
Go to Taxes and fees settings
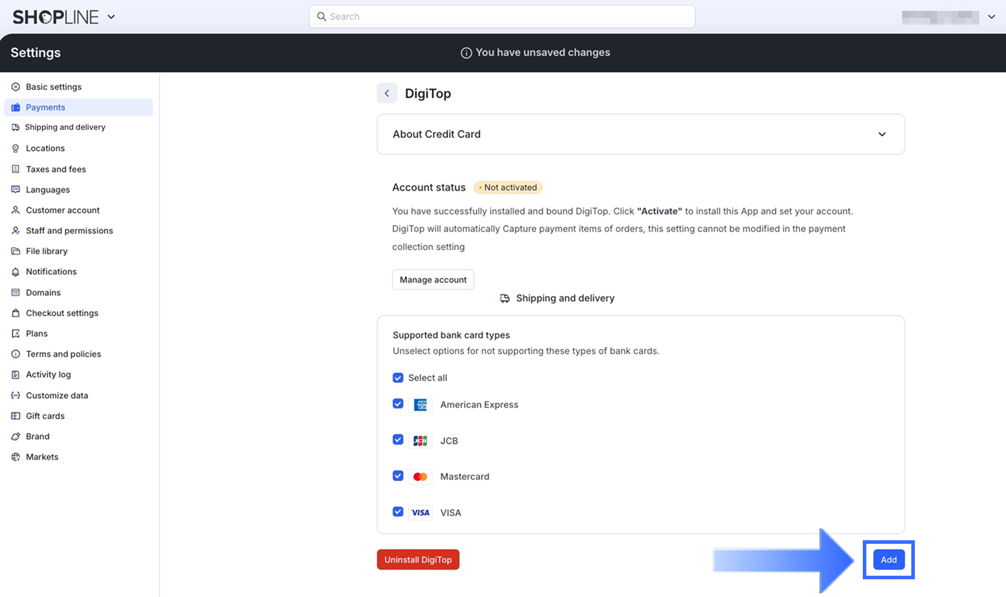point(56,169)
